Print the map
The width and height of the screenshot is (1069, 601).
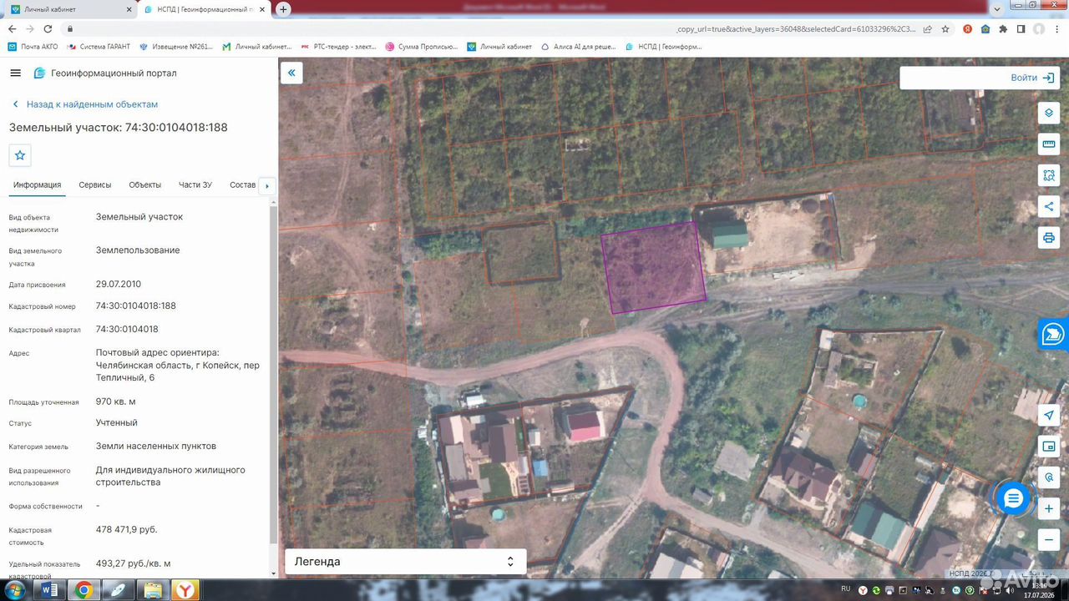tap(1049, 238)
